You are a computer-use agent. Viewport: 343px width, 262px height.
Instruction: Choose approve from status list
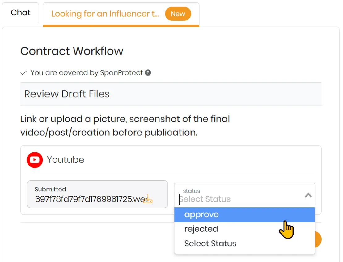click(244, 215)
